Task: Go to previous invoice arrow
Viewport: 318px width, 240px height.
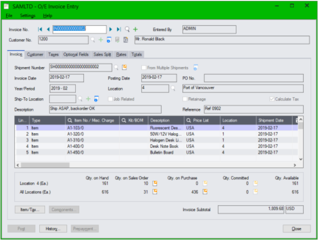Action: (48, 29)
